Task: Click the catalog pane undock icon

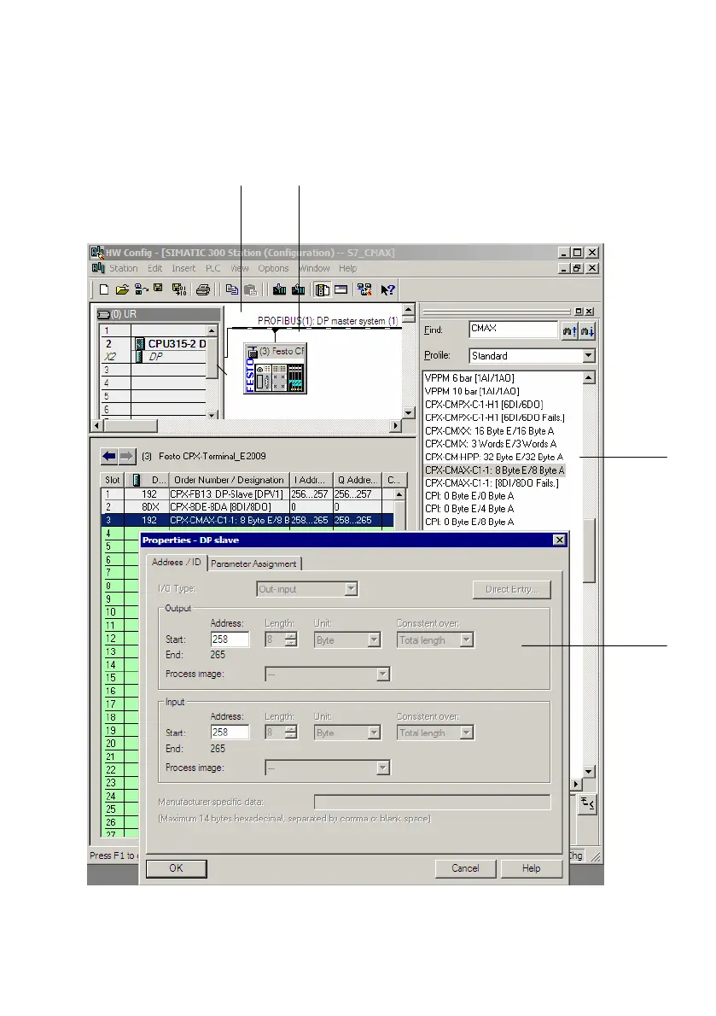Action: tap(579, 311)
